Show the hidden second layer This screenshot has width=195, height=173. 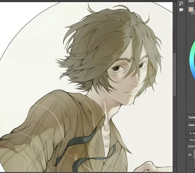point(190,165)
